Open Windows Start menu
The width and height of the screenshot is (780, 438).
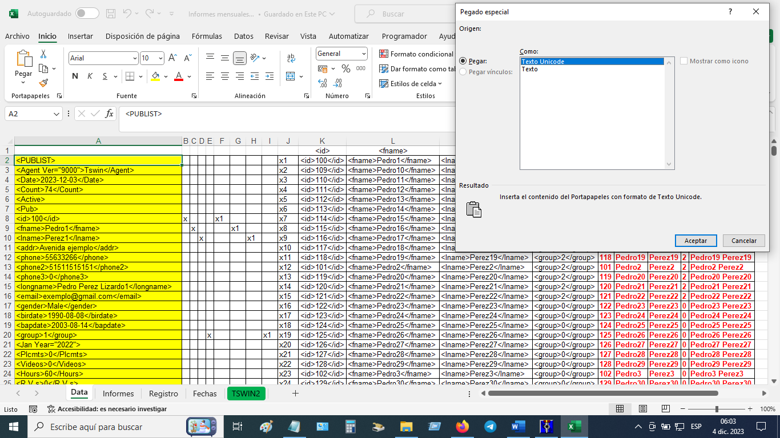click(x=14, y=426)
